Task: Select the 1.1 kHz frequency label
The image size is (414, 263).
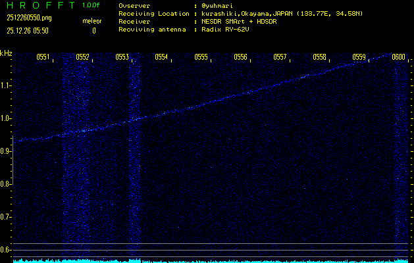Action: [6, 85]
